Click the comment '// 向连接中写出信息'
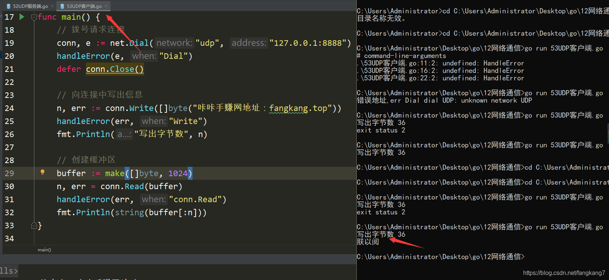The image size is (609, 280). (100, 95)
